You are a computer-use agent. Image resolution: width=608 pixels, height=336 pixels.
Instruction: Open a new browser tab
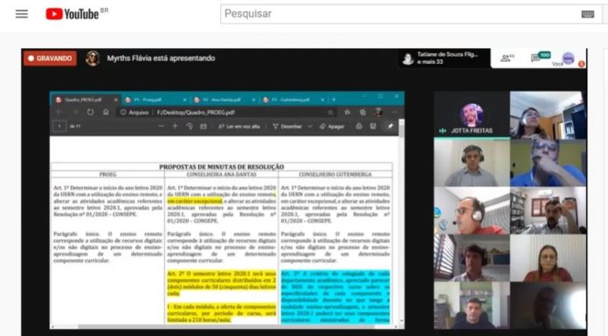coord(334,99)
